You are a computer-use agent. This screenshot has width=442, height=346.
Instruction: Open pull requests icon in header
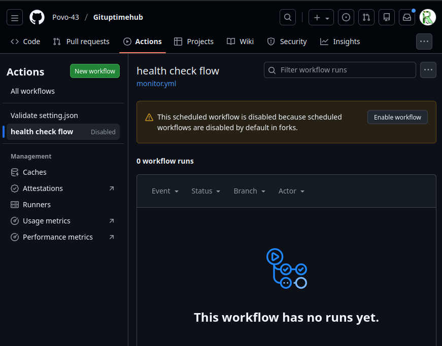(x=366, y=17)
